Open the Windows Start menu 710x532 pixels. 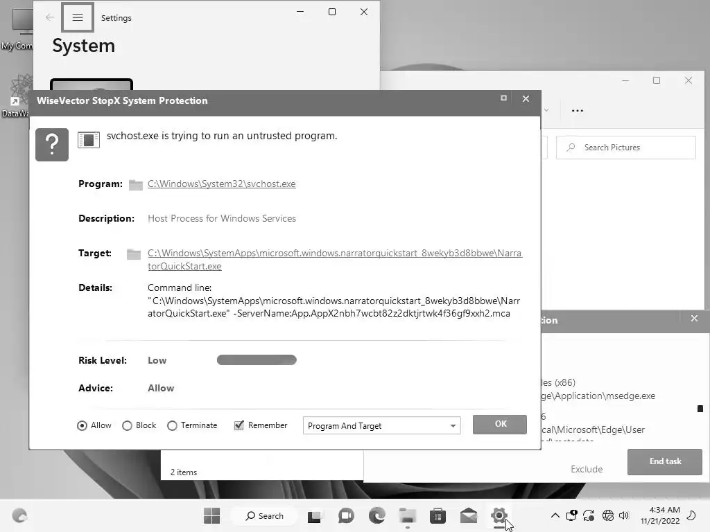tap(211, 515)
